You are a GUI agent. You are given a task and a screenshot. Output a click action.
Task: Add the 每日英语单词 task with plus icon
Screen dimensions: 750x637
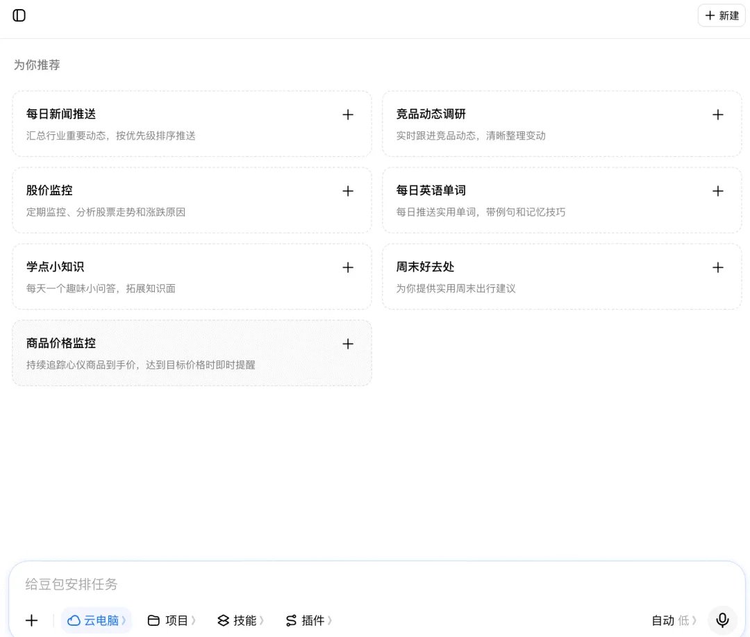pos(717,191)
